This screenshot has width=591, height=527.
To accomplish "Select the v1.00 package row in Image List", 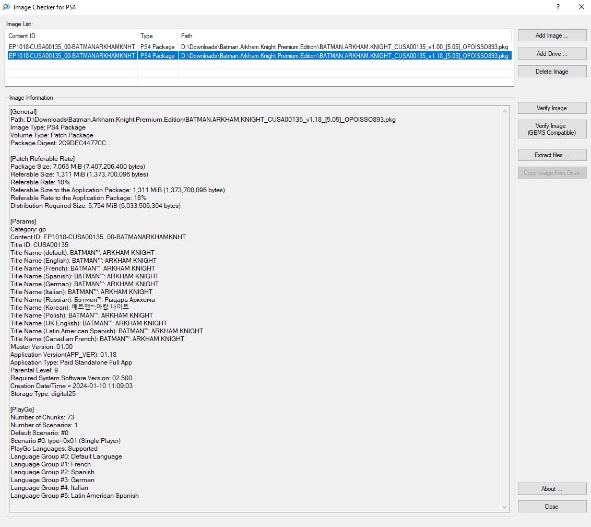I will 259,47.
